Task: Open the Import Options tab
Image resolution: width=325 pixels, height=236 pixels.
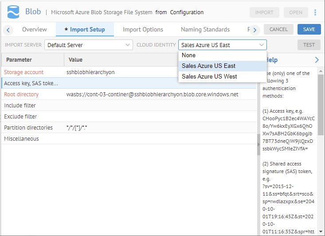Action: click(x=143, y=30)
